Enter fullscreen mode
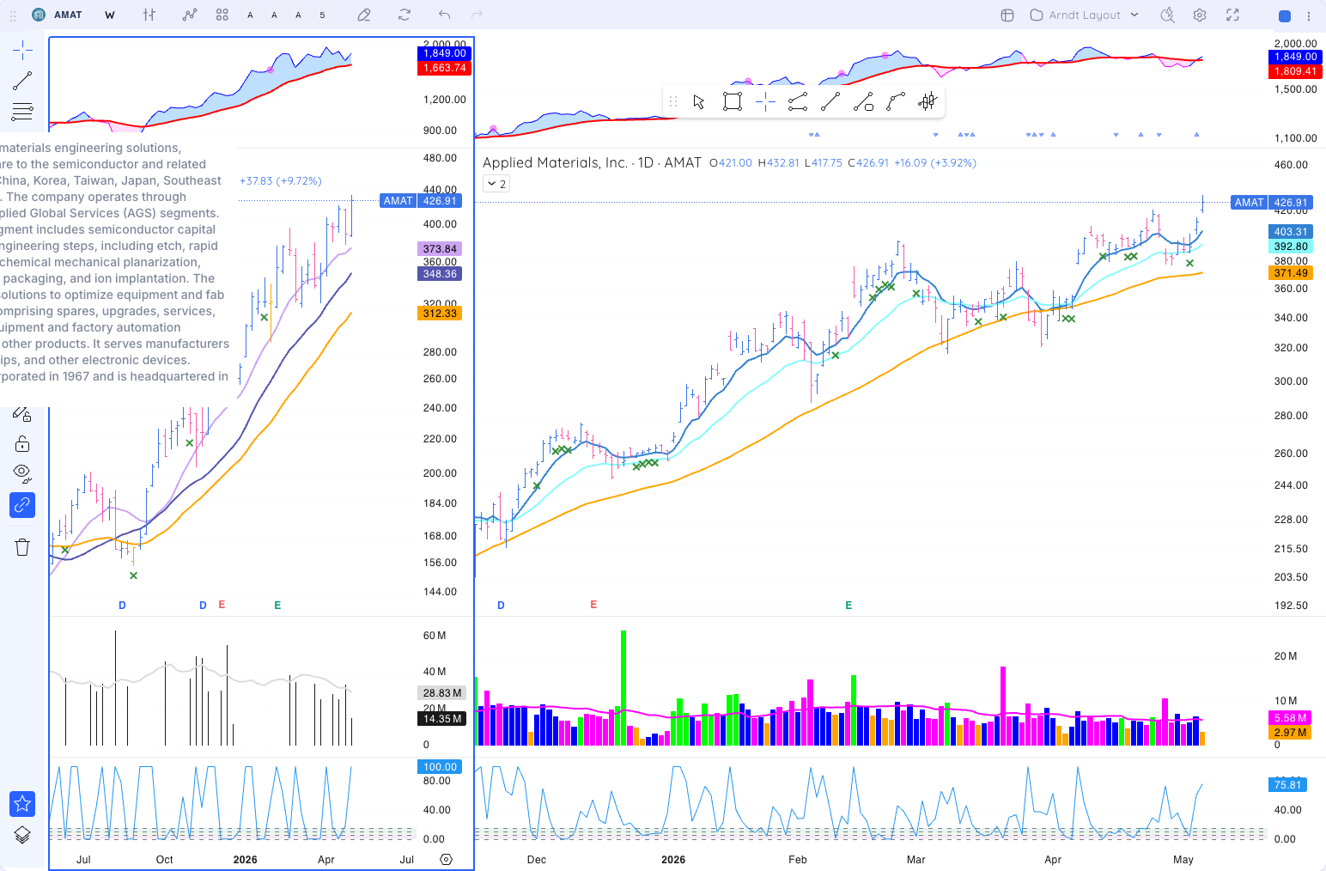Viewport: 1326px width, 871px height. tap(1232, 15)
